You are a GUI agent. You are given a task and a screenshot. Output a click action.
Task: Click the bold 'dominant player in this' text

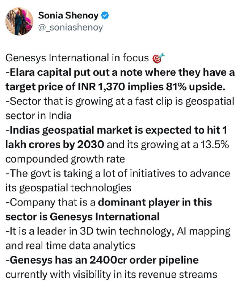pyautogui.click(x=155, y=202)
